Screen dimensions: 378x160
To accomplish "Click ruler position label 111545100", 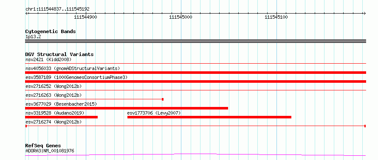I will (x=276, y=17).
